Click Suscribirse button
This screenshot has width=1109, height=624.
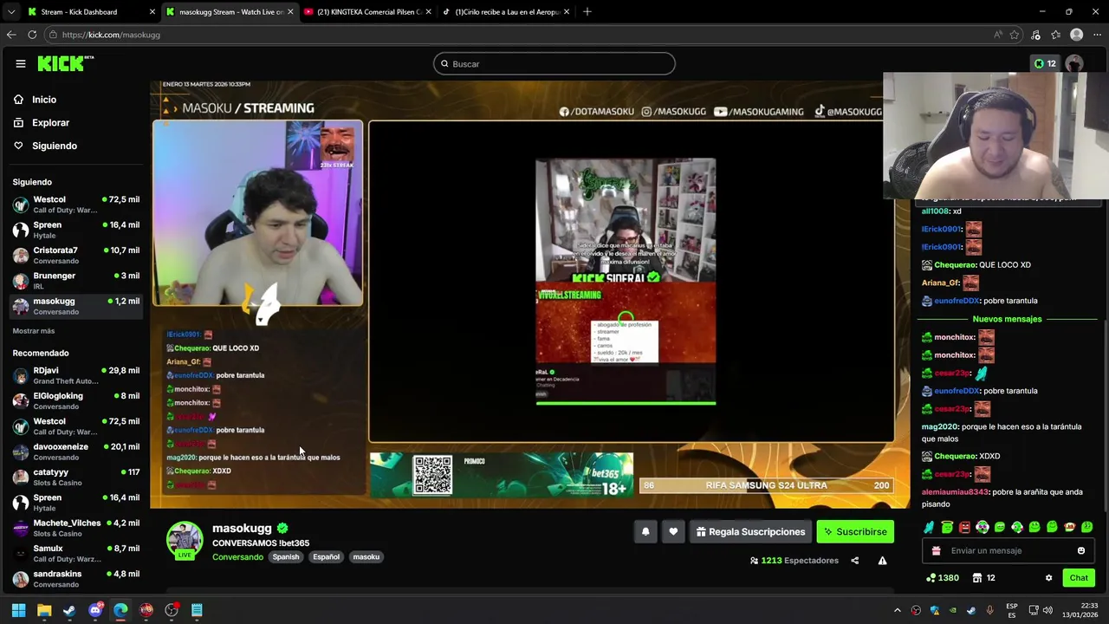coord(855,532)
